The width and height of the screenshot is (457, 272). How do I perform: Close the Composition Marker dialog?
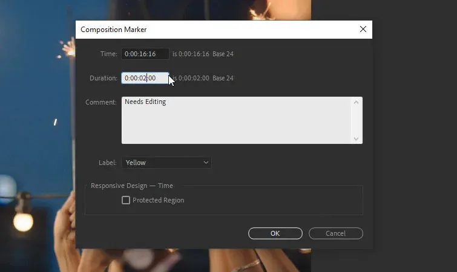coord(363,29)
